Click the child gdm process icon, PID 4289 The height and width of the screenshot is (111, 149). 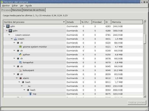point(10,30)
